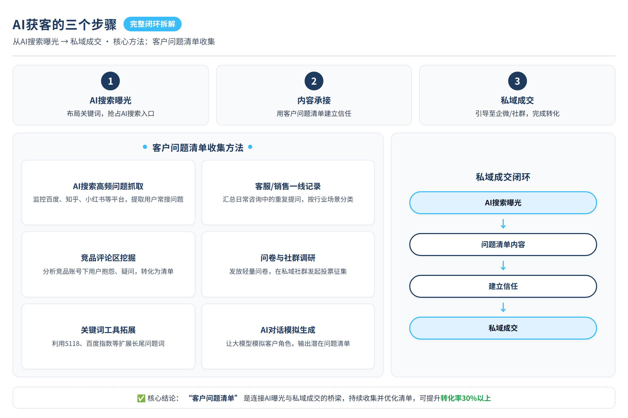Screen dimensions: 628x418
Task: Click the bold “客户问题清单” quote in conclusion
Action: [213, 398]
